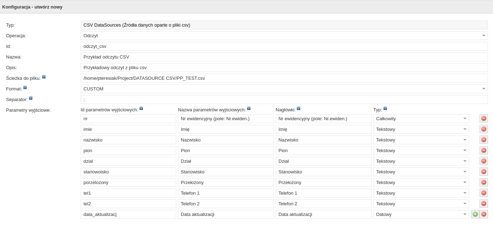Edit the Nazwa field 'Przykład odczytu CSV'
Screen dimensions: 493x228
[x=284, y=57]
